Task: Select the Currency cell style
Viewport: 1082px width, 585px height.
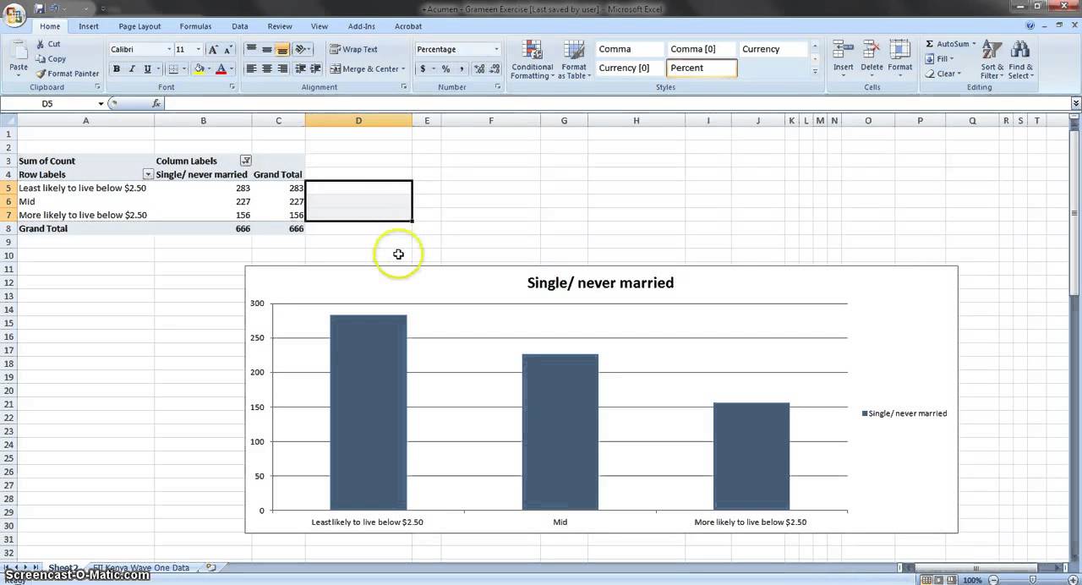Action: (773, 49)
